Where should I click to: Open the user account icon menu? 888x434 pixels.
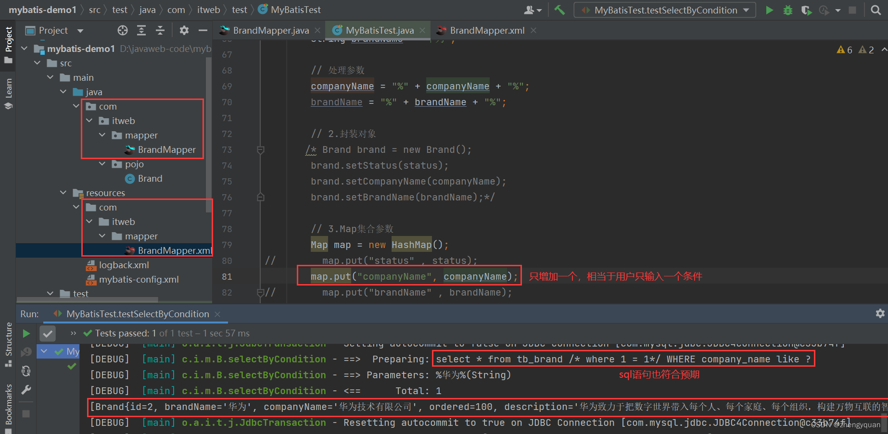tap(533, 10)
